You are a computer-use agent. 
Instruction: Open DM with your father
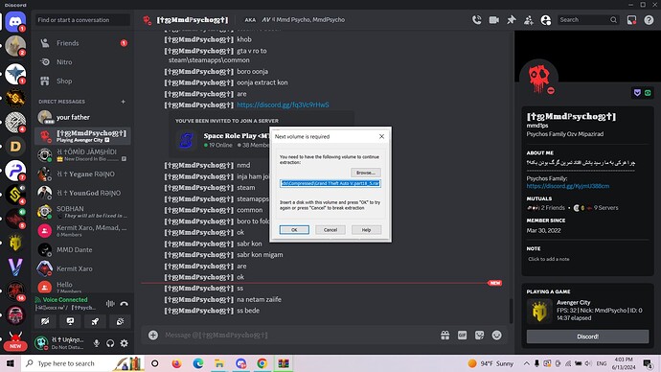click(82, 117)
